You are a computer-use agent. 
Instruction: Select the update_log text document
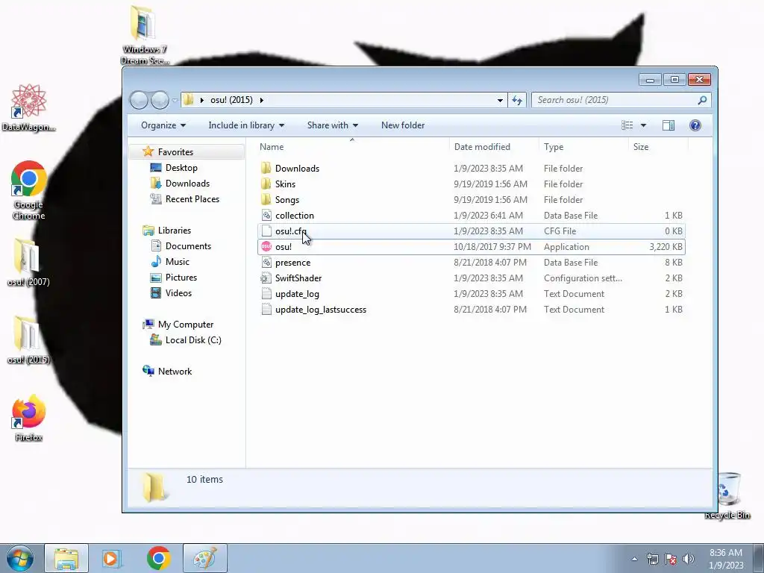[472, 294]
